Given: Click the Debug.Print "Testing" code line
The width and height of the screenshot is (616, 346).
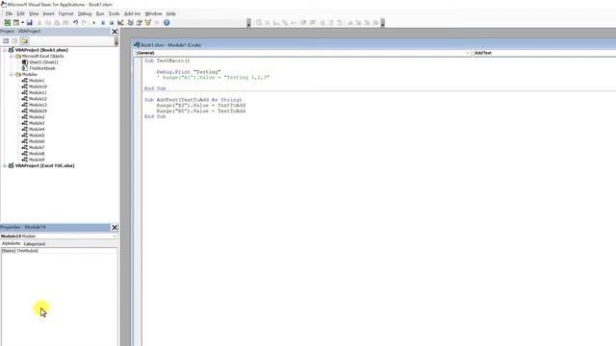Looking at the screenshot, I should tap(189, 72).
